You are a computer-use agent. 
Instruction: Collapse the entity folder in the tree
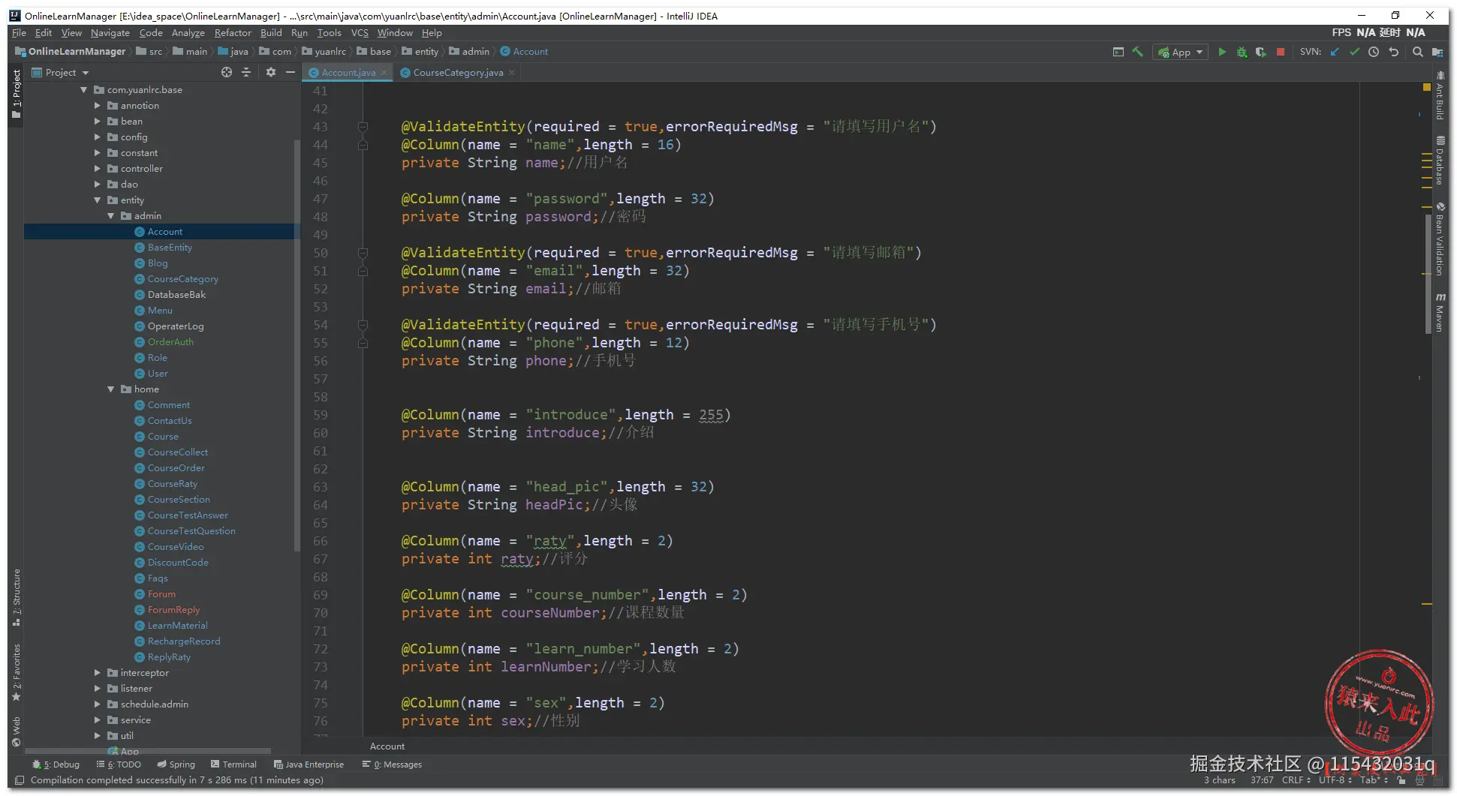point(97,200)
